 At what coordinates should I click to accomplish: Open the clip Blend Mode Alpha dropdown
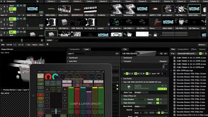(140, 106)
